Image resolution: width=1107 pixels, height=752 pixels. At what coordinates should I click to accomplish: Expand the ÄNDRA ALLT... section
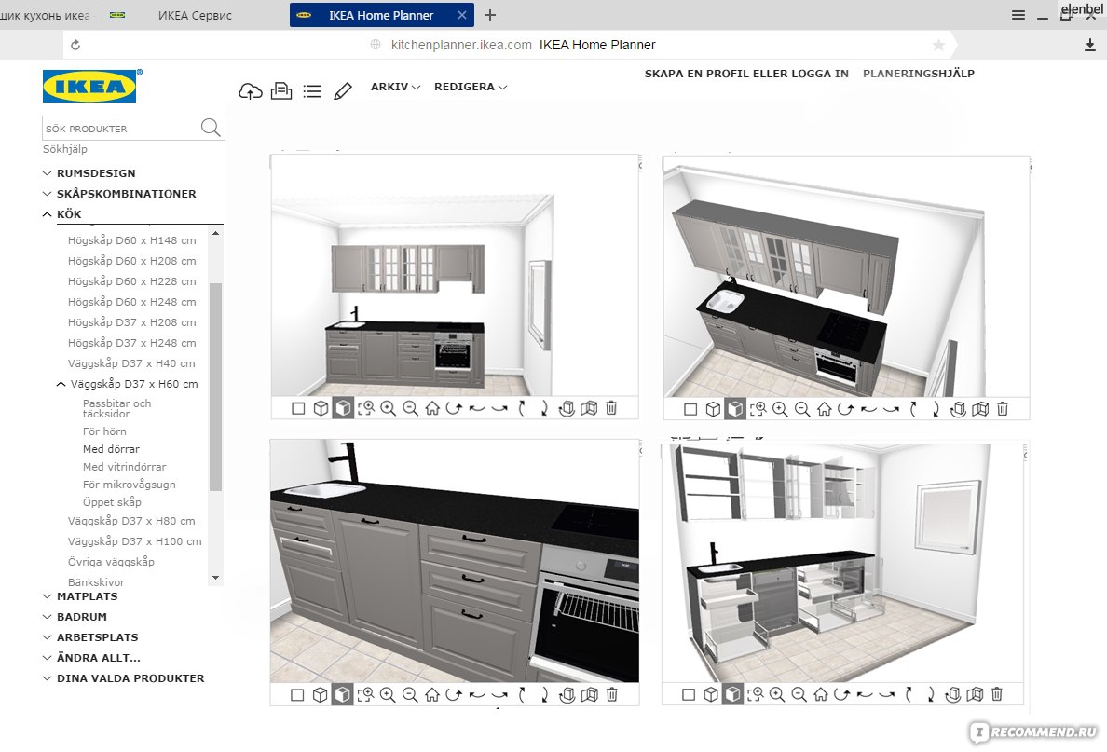(91, 657)
